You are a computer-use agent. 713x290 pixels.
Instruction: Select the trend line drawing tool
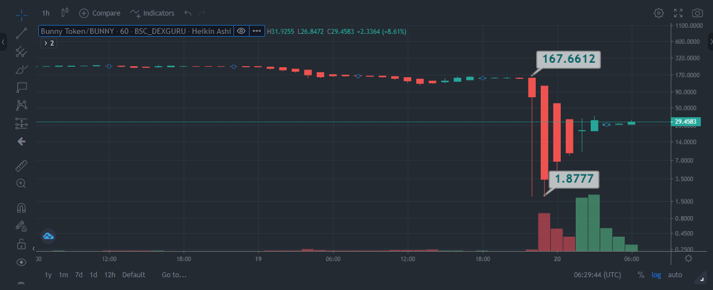point(21,33)
